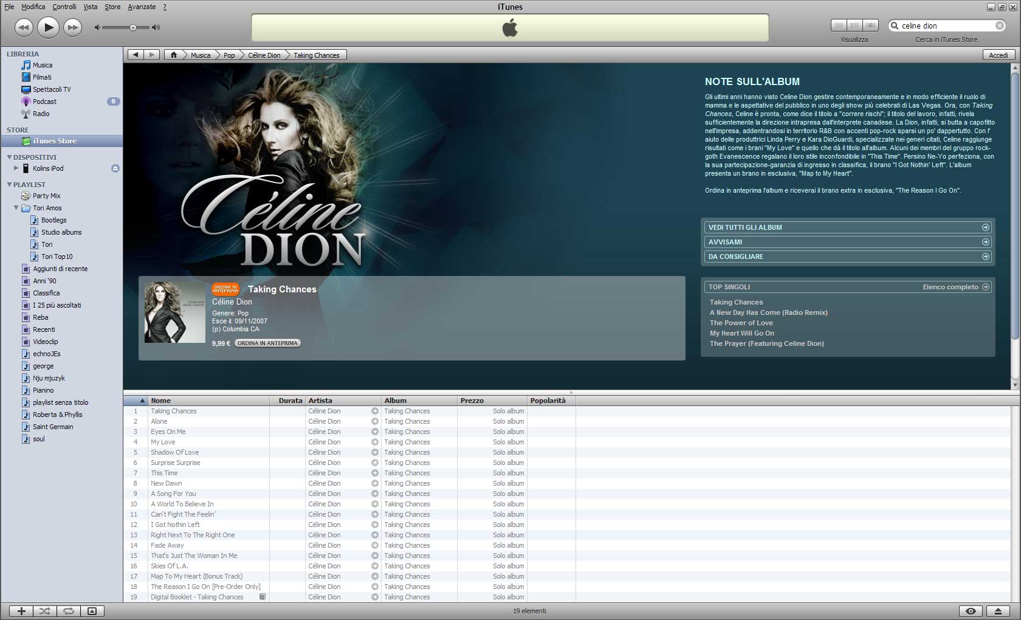This screenshot has width=1021, height=620.
Task: Click the Next track fast-forward button
Action: 72,27
